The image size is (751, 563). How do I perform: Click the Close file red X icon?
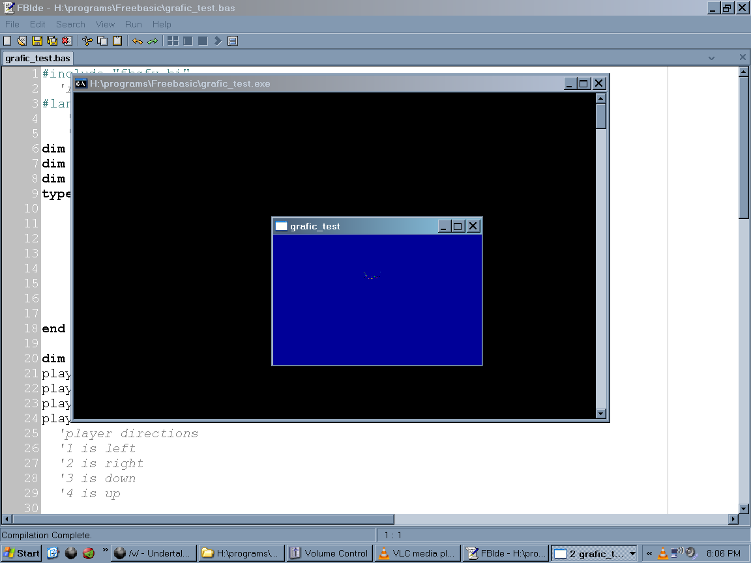point(66,41)
